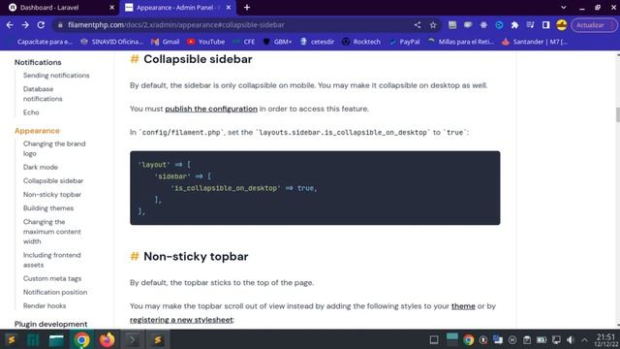Open the Millas para el Retiro bookmark
620x349 pixels.
[x=461, y=42]
